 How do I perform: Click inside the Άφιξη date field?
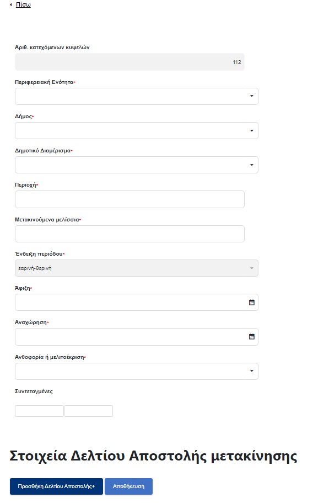tap(136, 303)
